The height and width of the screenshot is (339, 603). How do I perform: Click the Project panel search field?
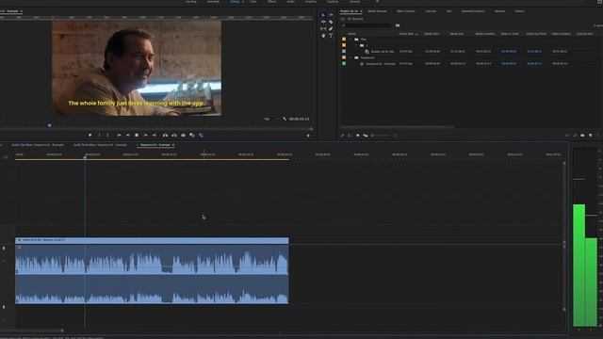coord(366,25)
